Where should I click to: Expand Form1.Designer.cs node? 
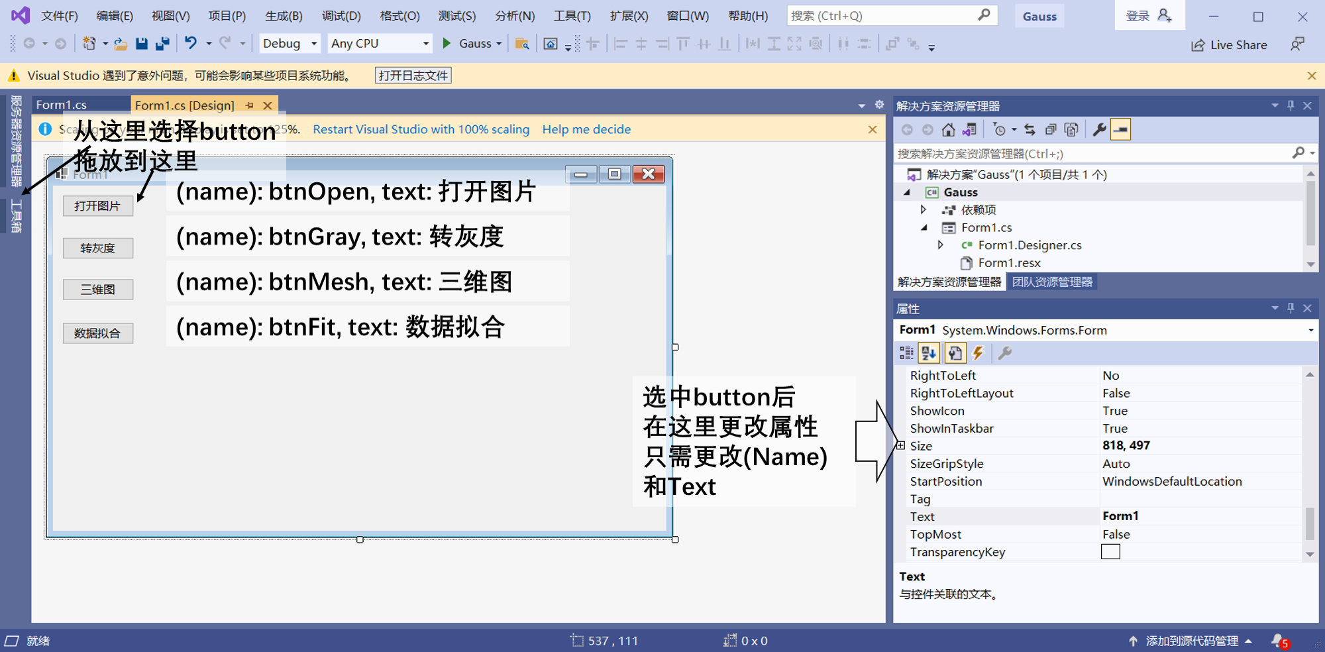pyautogui.click(x=940, y=245)
